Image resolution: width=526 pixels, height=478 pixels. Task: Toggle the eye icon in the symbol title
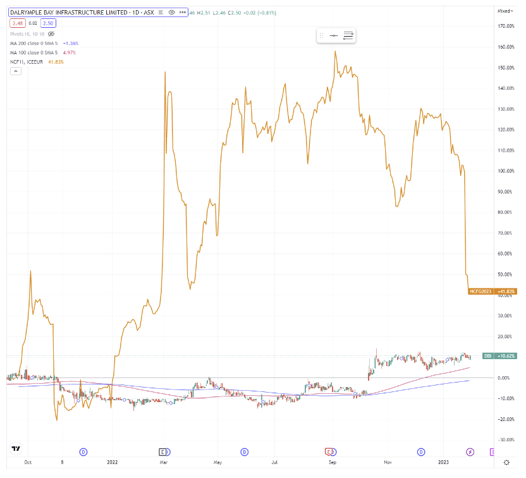[x=171, y=13]
